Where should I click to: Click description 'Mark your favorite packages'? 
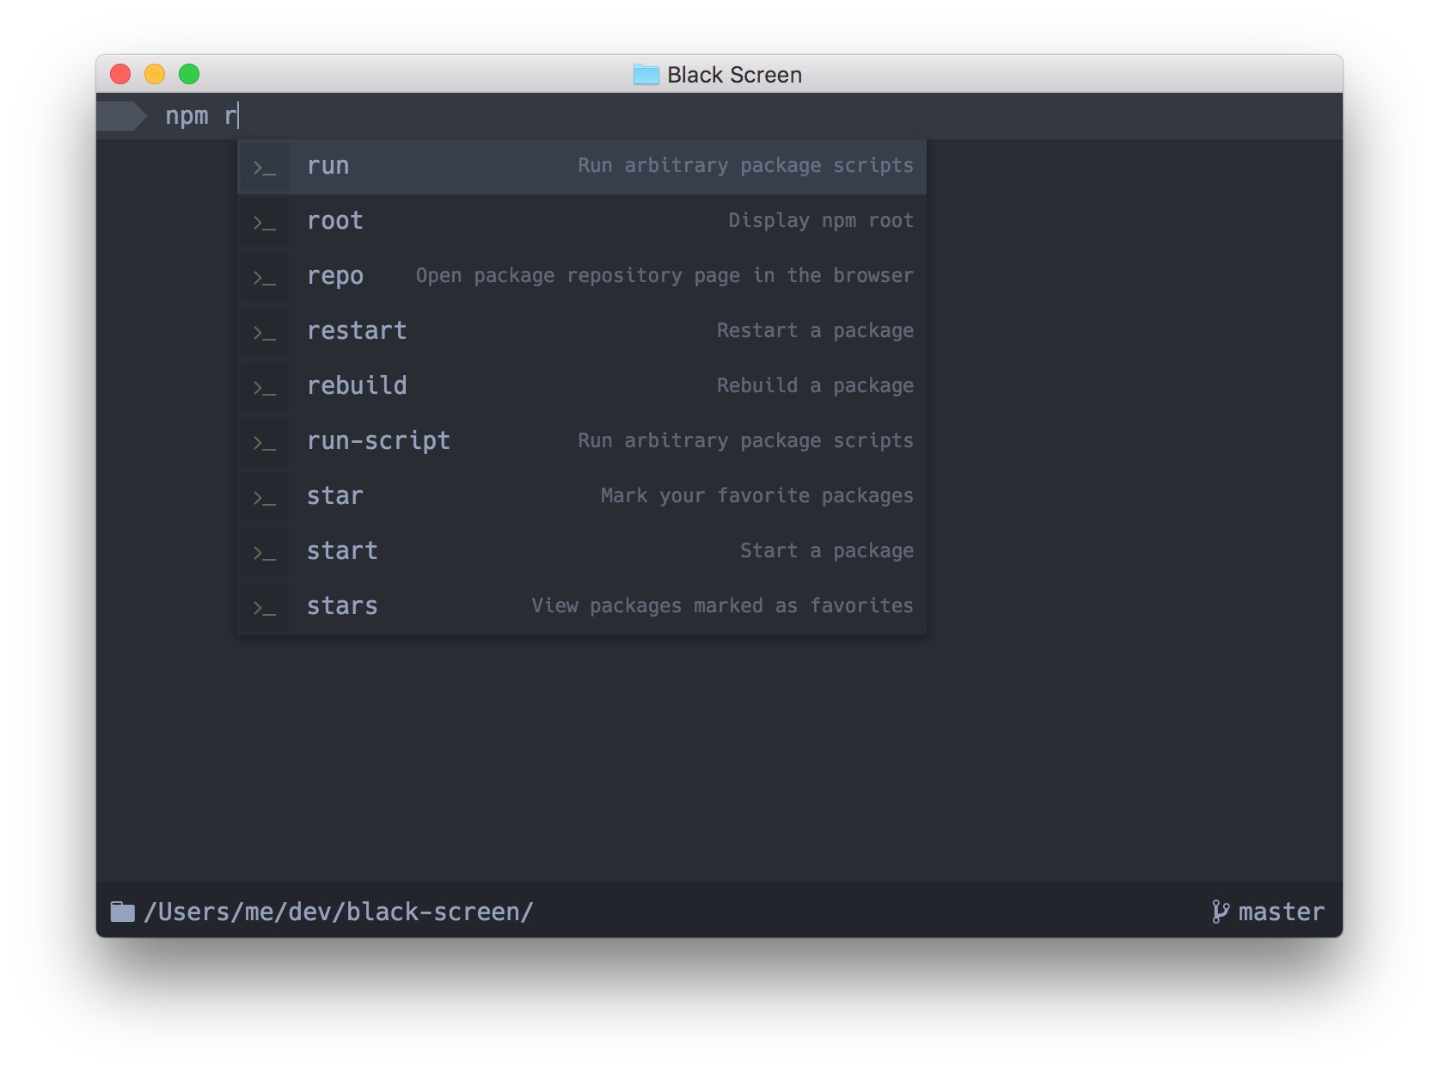[756, 496]
